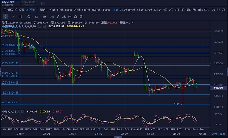This screenshot has height=138, width=228.
Task: Close the MA indicator with X
Action: click(44, 26)
